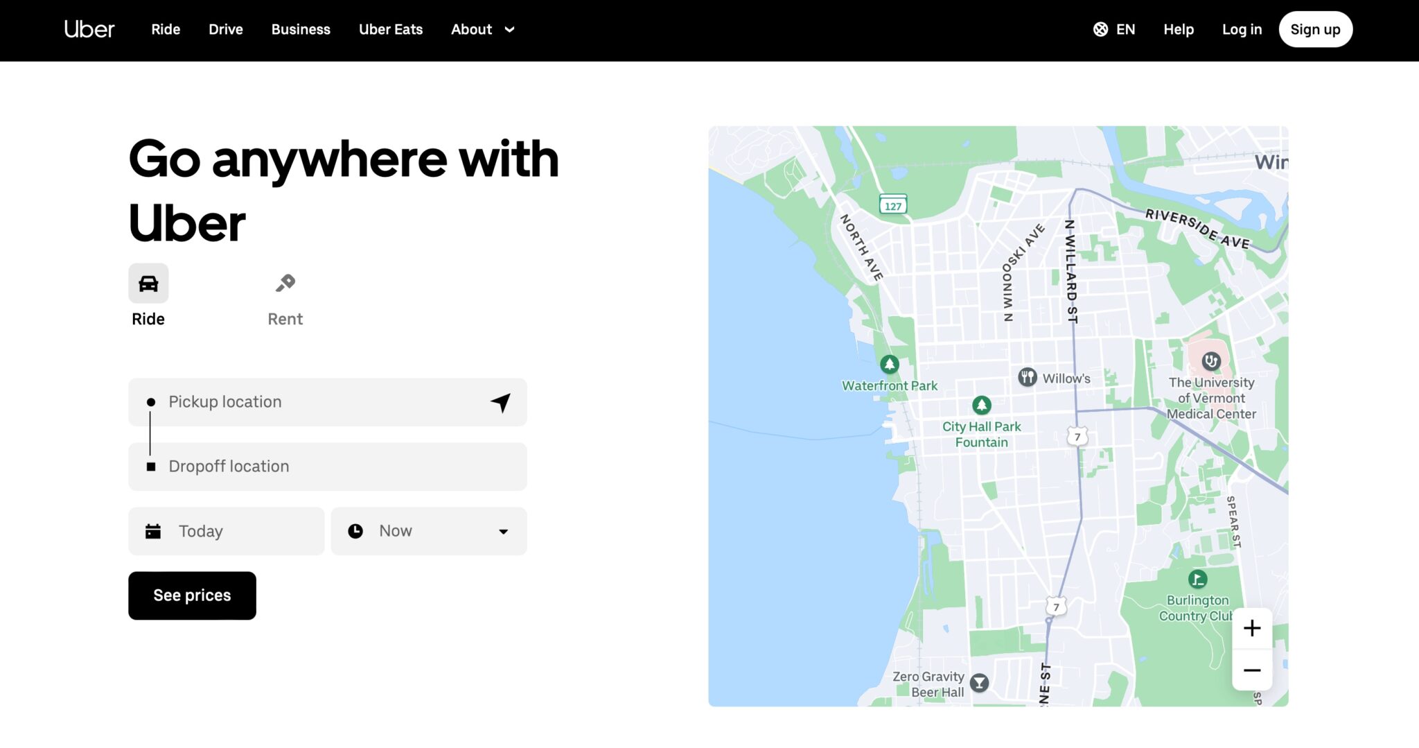Viewport: 1419px width, 748px height.
Task: Click route 127 shield on map
Action: [x=893, y=205]
